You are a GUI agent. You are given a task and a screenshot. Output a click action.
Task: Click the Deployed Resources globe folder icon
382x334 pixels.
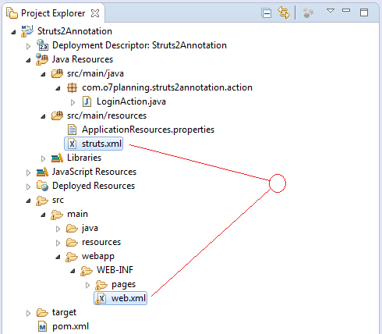42,186
